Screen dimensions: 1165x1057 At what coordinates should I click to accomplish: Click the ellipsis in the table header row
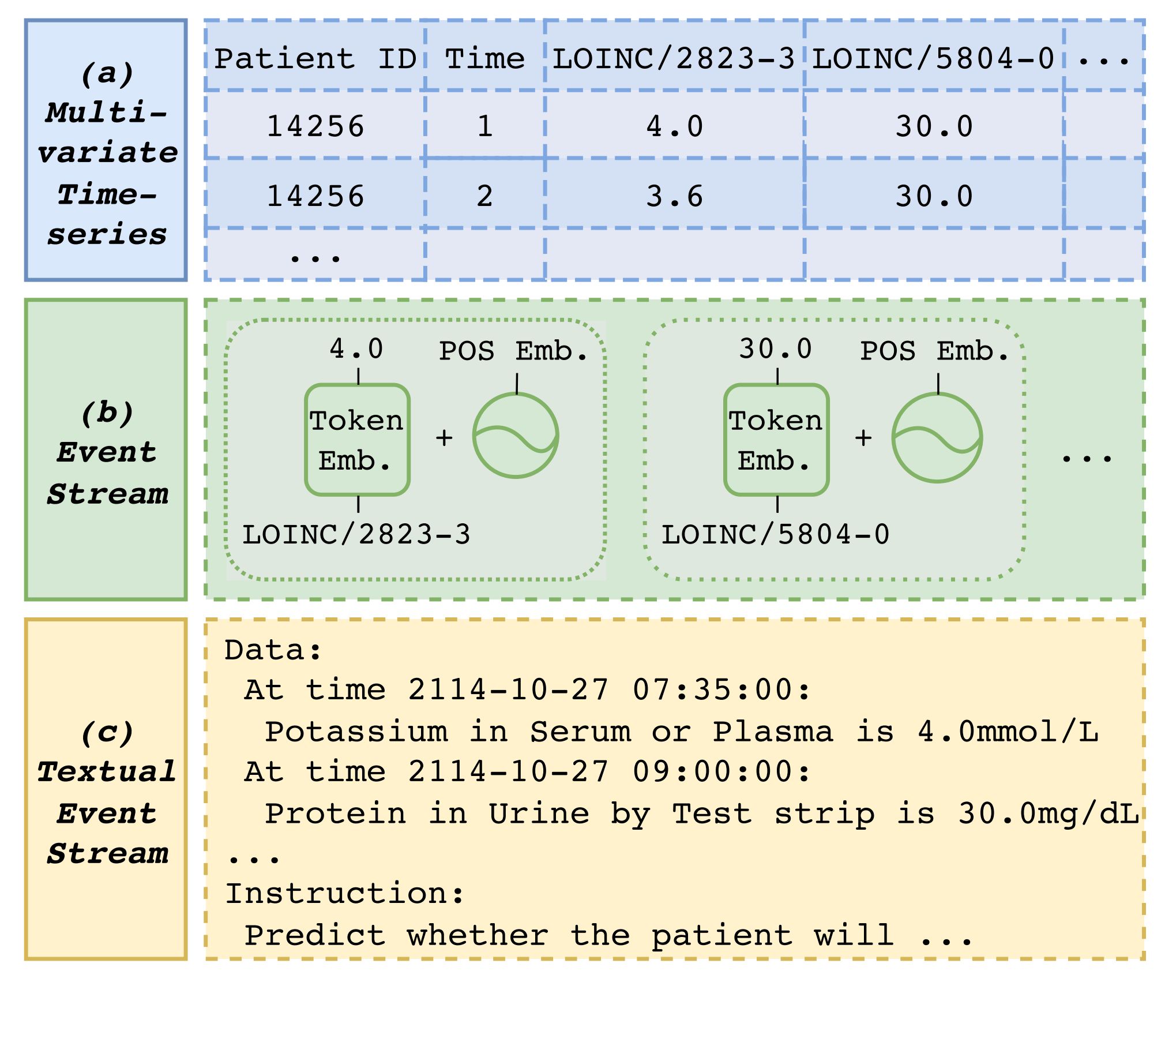1104,59
